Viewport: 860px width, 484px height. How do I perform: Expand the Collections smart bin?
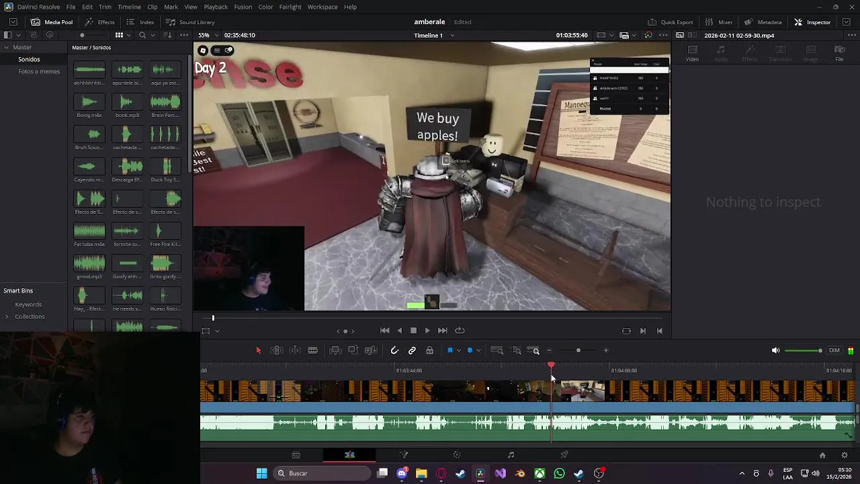pyautogui.click(x=7, y=317)
